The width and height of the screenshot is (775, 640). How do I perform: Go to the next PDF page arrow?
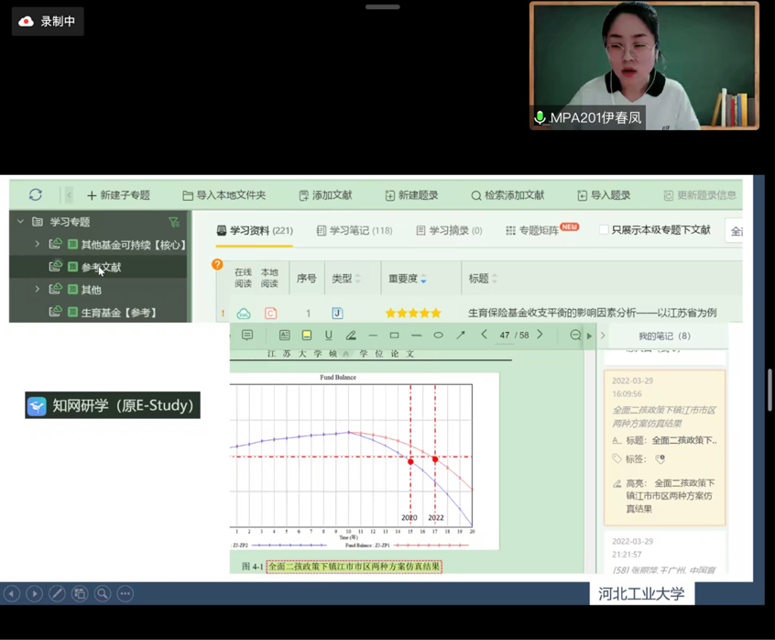[540, 336]
